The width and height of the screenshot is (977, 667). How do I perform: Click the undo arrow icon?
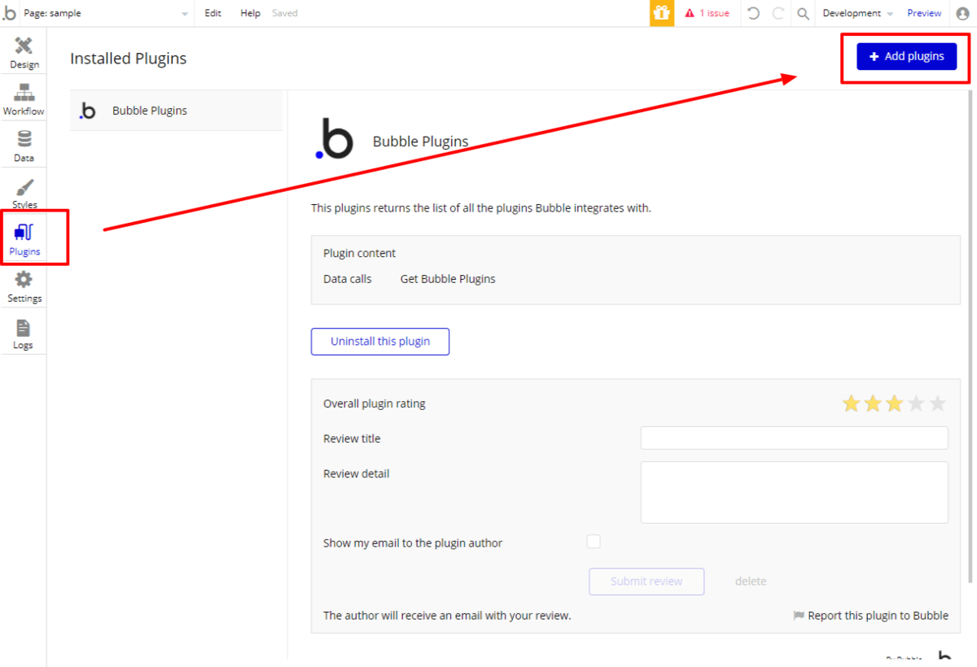(753, 13)
